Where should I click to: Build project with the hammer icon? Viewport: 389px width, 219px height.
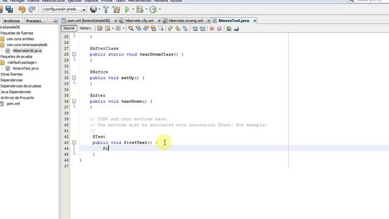tap(106, 10)
